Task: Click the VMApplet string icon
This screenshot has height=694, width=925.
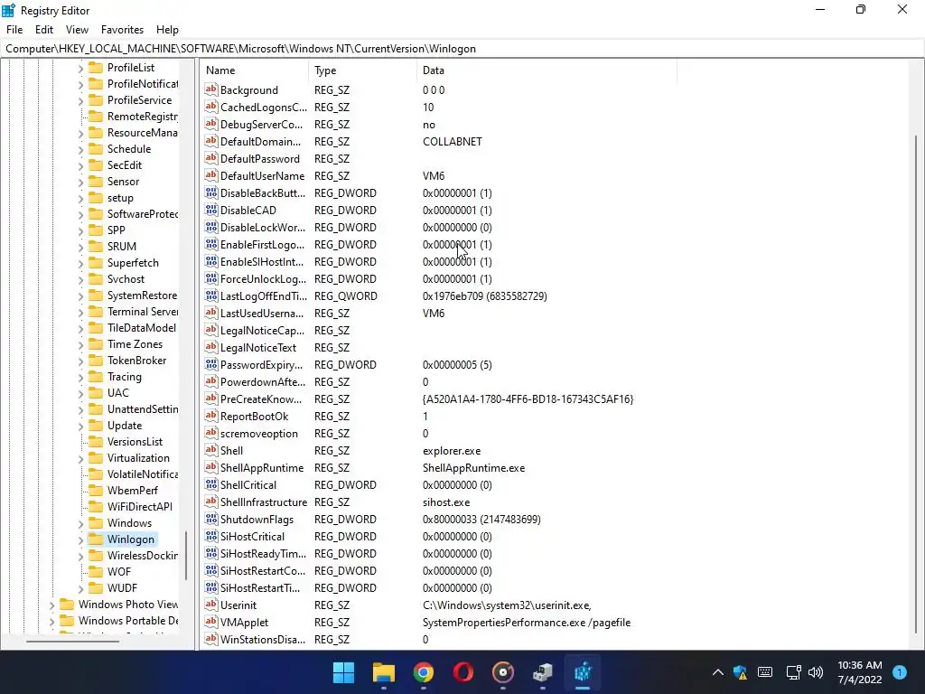Action: pyautogui.click(x=211, y=622)
